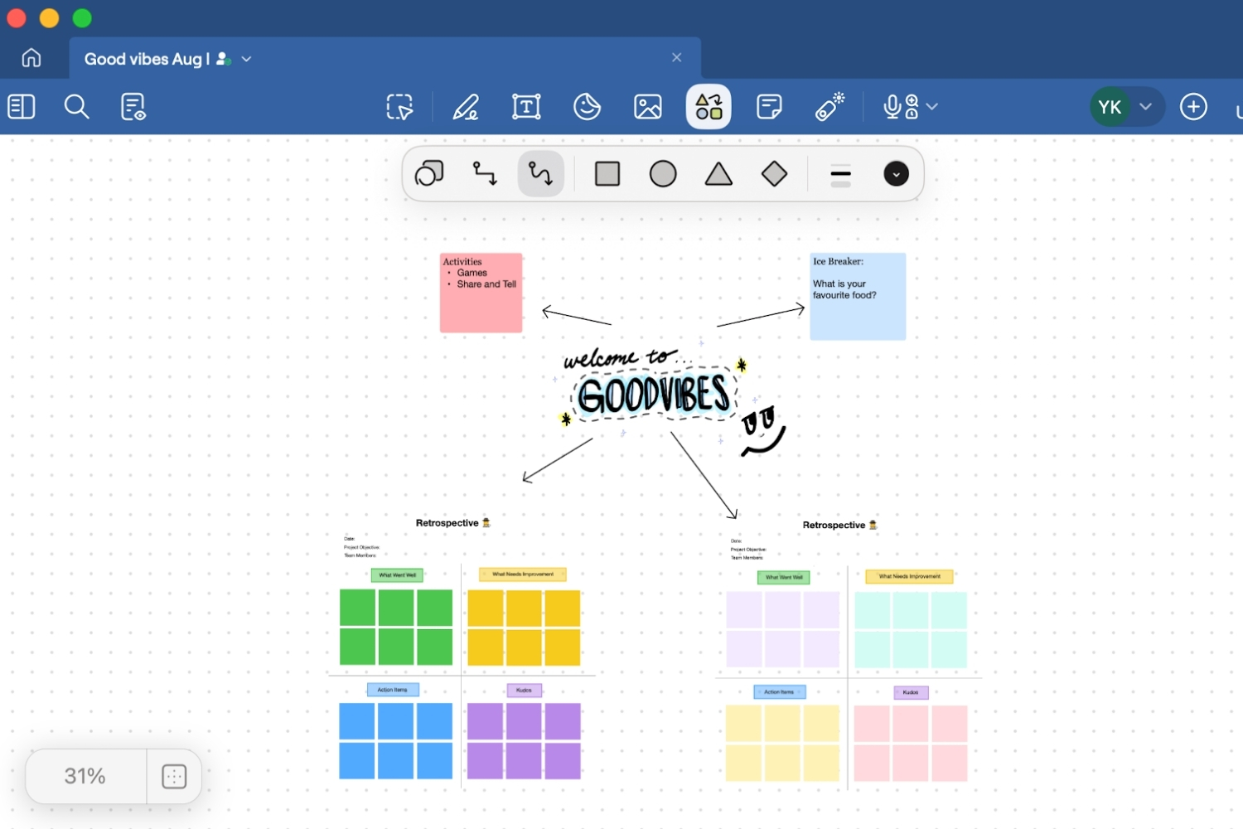Pick the square shape

coord(607,174)
